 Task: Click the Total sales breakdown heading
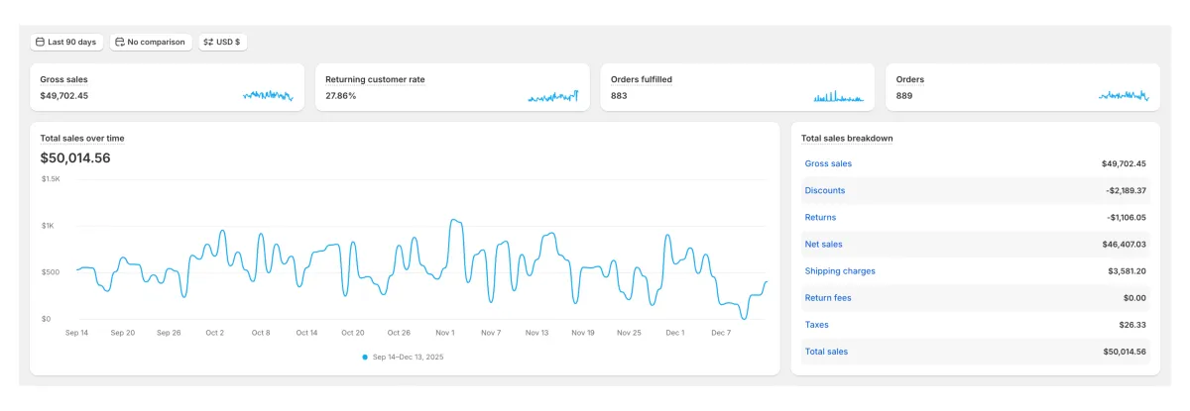(x=847, y=139)
